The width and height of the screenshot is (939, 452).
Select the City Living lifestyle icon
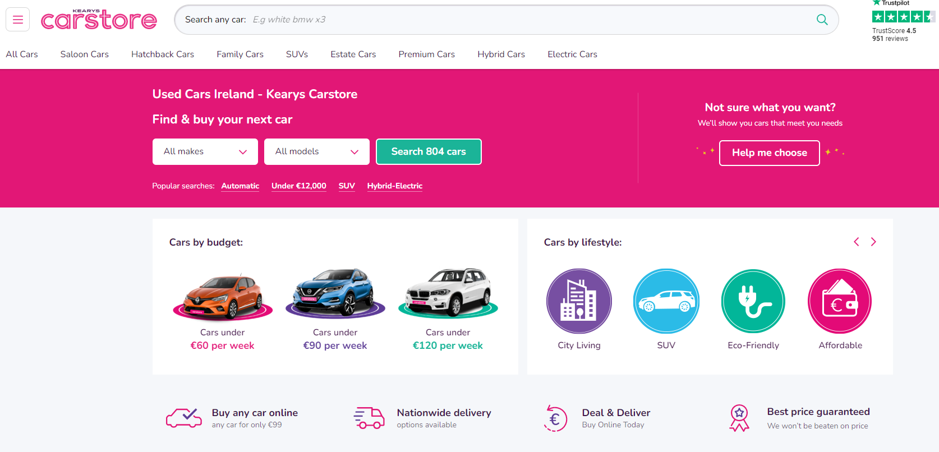click(x=579, y=301)
